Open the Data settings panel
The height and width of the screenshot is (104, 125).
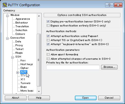[x=18, y=42]
